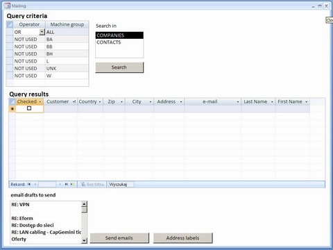Select the new-row asterisk record selector
The width and height of the screenshot is (333, 250).
click(x=12, y=109)
